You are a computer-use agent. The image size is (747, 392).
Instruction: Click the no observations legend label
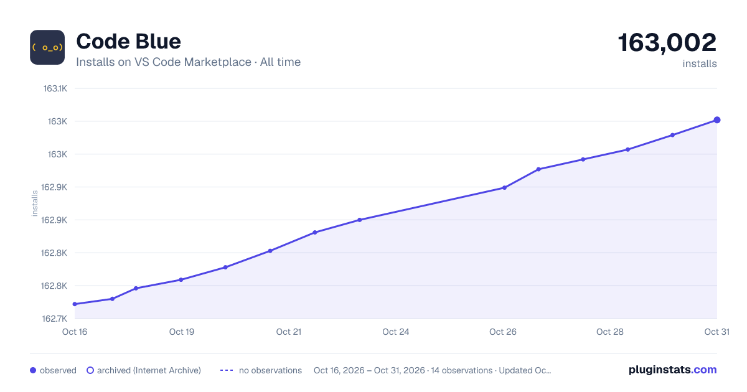coord(270,370)
